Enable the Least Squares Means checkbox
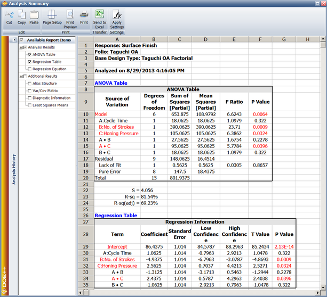The width and height of the screenshot is (327, 297). [29, 105]
